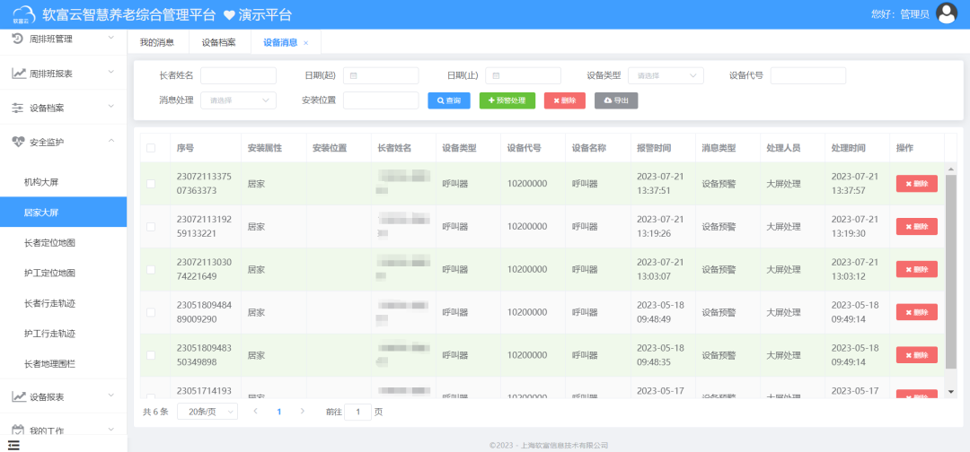Click the green 预警处理 button
Viewport: 970px width, 452px height.
(x=507, y=100)
